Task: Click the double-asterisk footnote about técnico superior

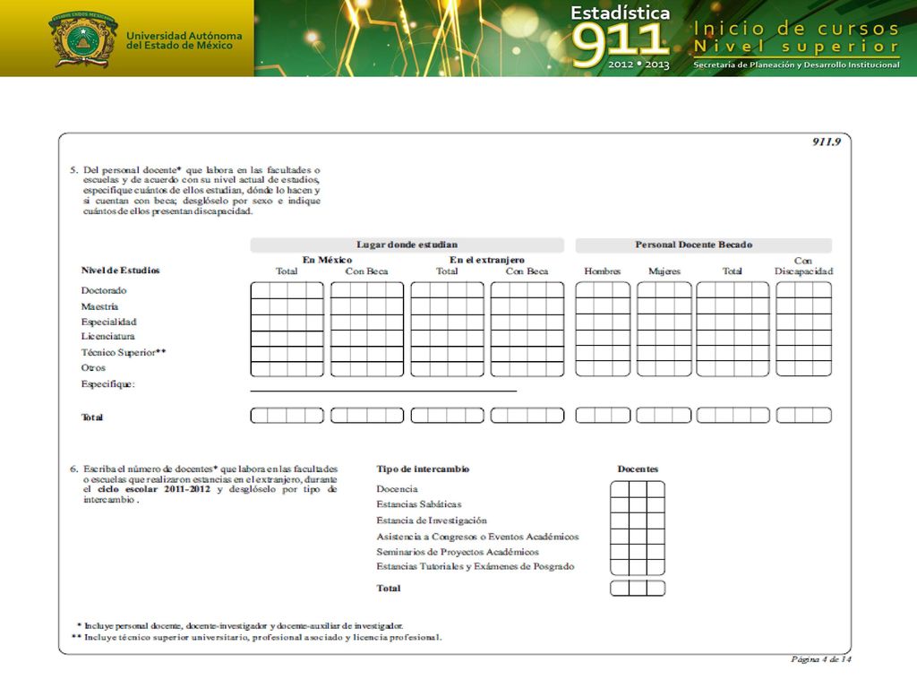Action: (257, 637)
